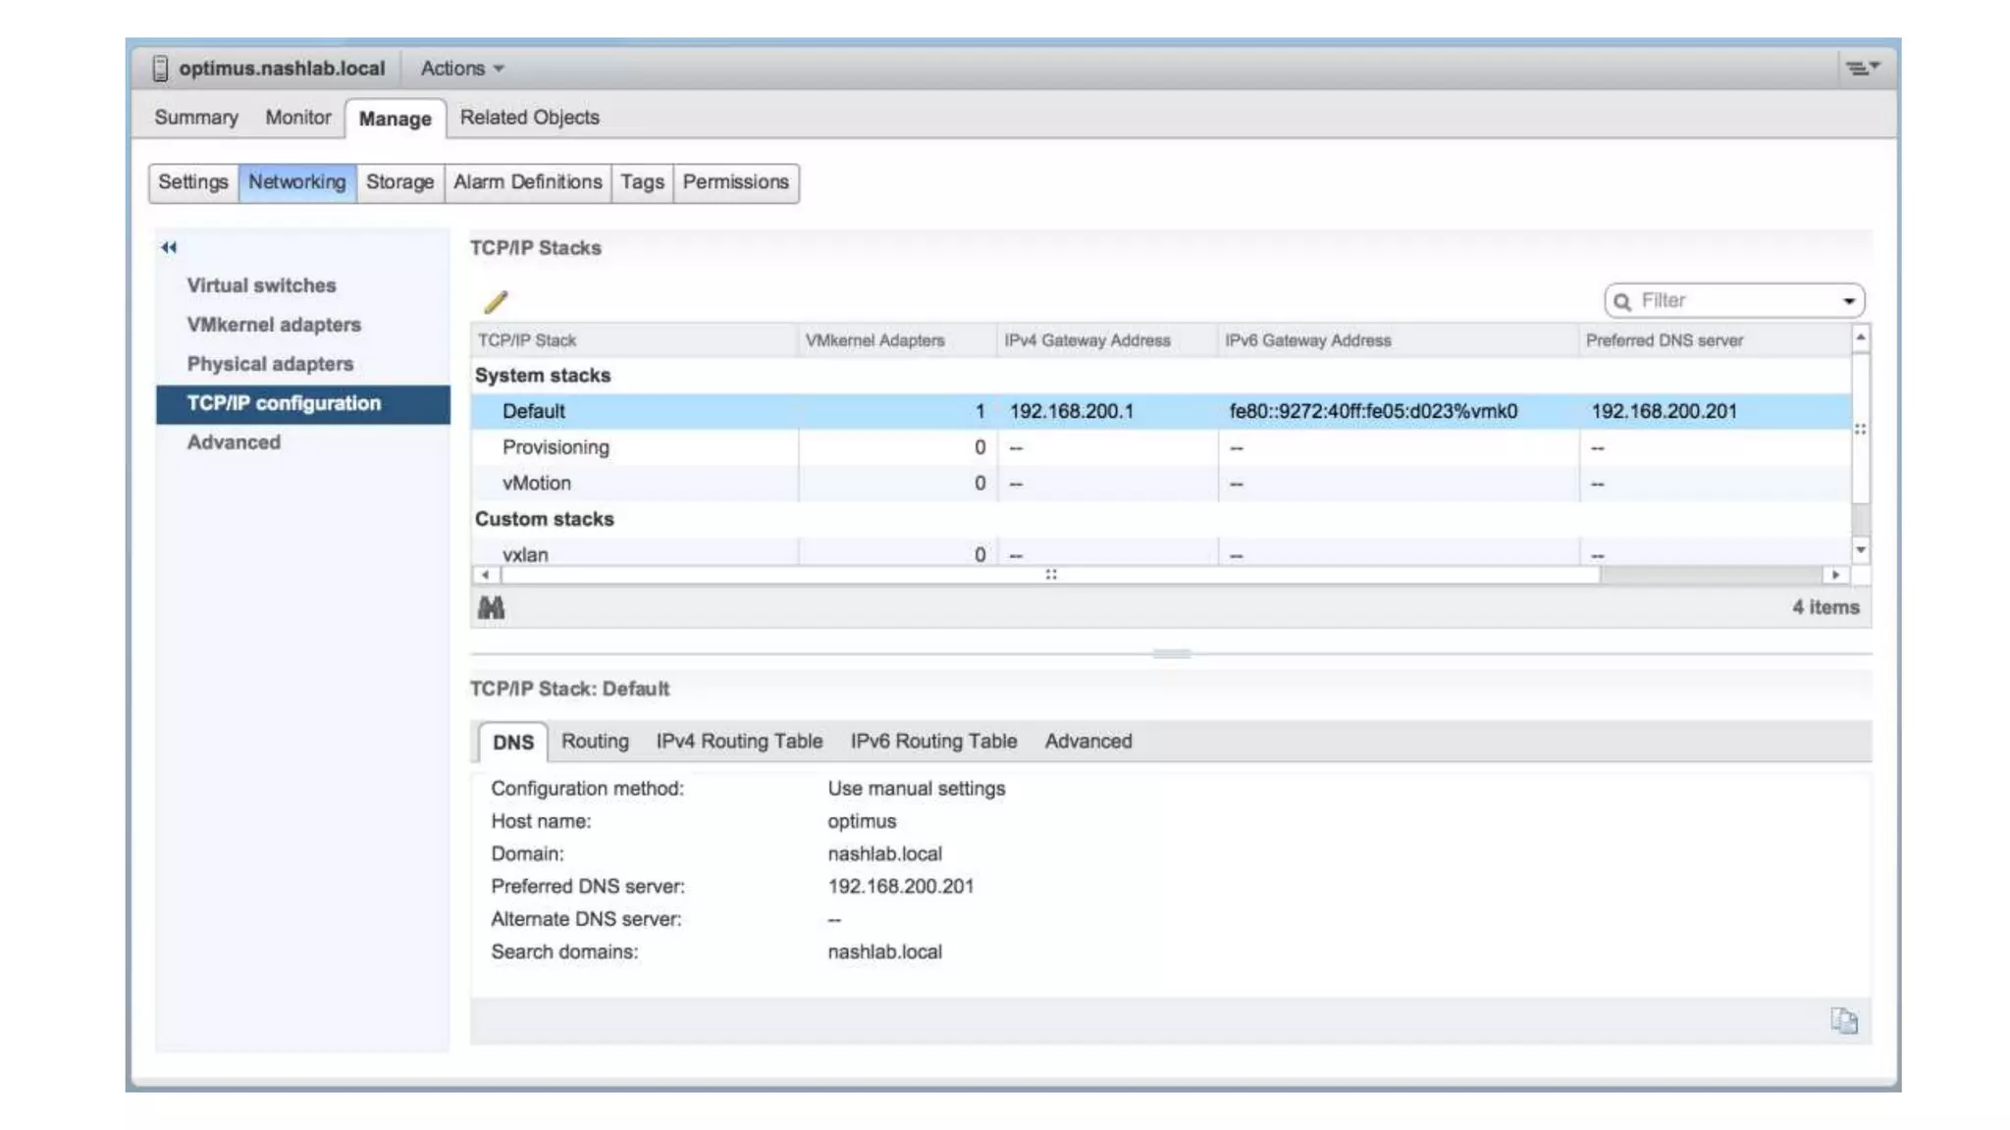Go to the Monitor tab
Image resolution: width=2010 pixels, height=1130 pixels.
coord(297,118)
